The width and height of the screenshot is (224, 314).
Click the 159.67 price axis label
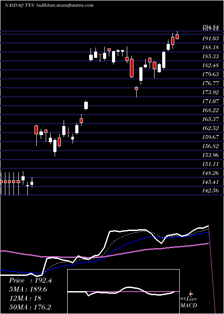tap(210, 137)
